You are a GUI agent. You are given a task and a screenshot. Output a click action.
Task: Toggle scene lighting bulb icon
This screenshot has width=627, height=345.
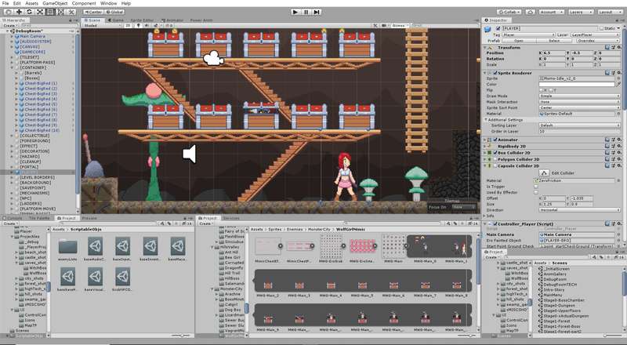coord(139,26)
